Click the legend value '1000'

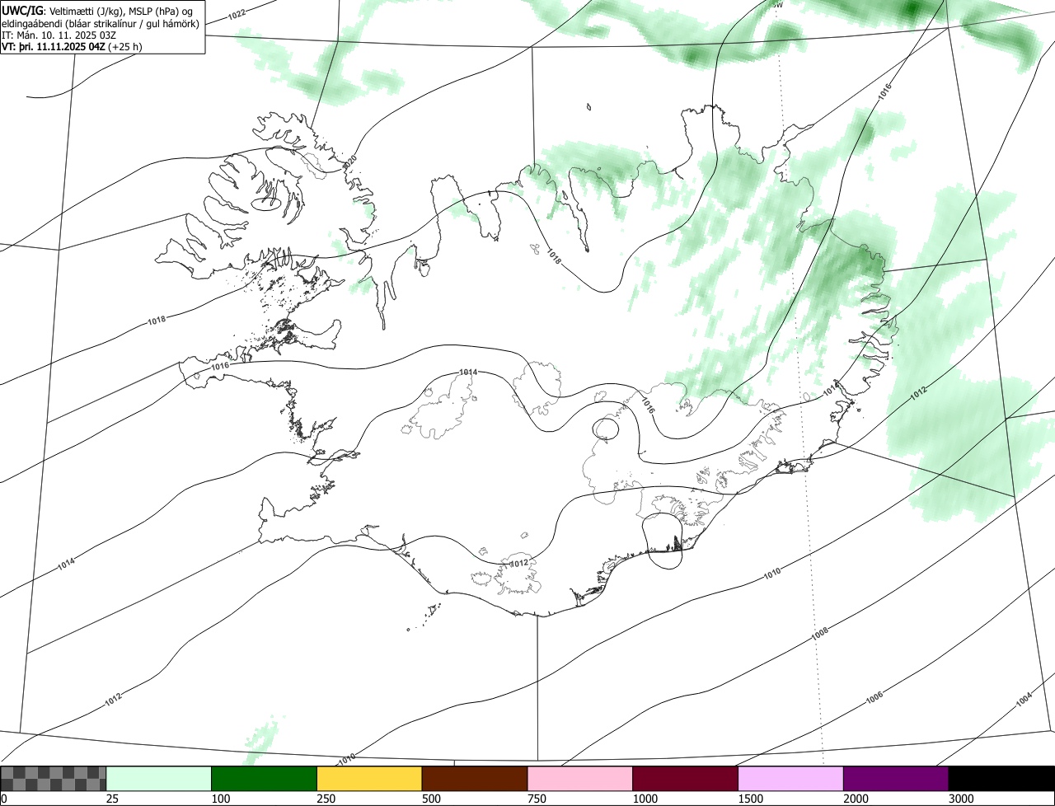[x=645, y=799]
